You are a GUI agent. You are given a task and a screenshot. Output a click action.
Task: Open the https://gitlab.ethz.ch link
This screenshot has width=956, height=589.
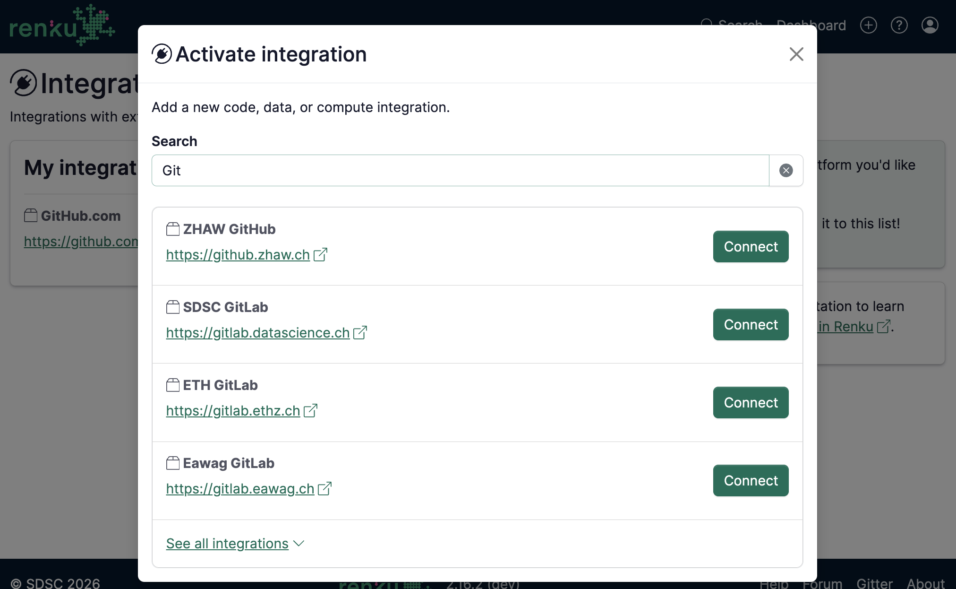233,411
